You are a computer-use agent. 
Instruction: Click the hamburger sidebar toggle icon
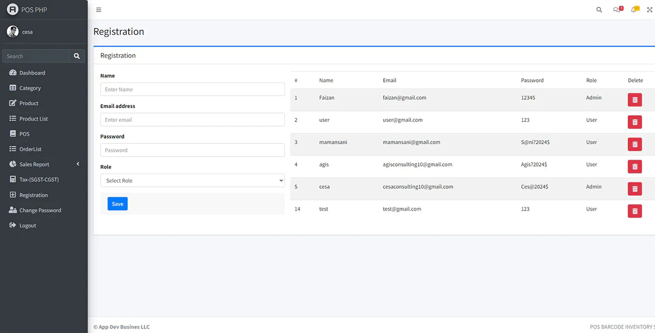(99, 10)
